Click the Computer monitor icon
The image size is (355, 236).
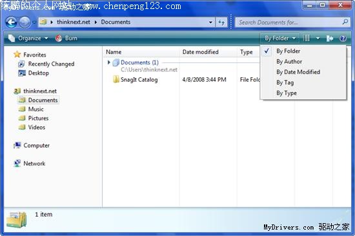point(17,145)
